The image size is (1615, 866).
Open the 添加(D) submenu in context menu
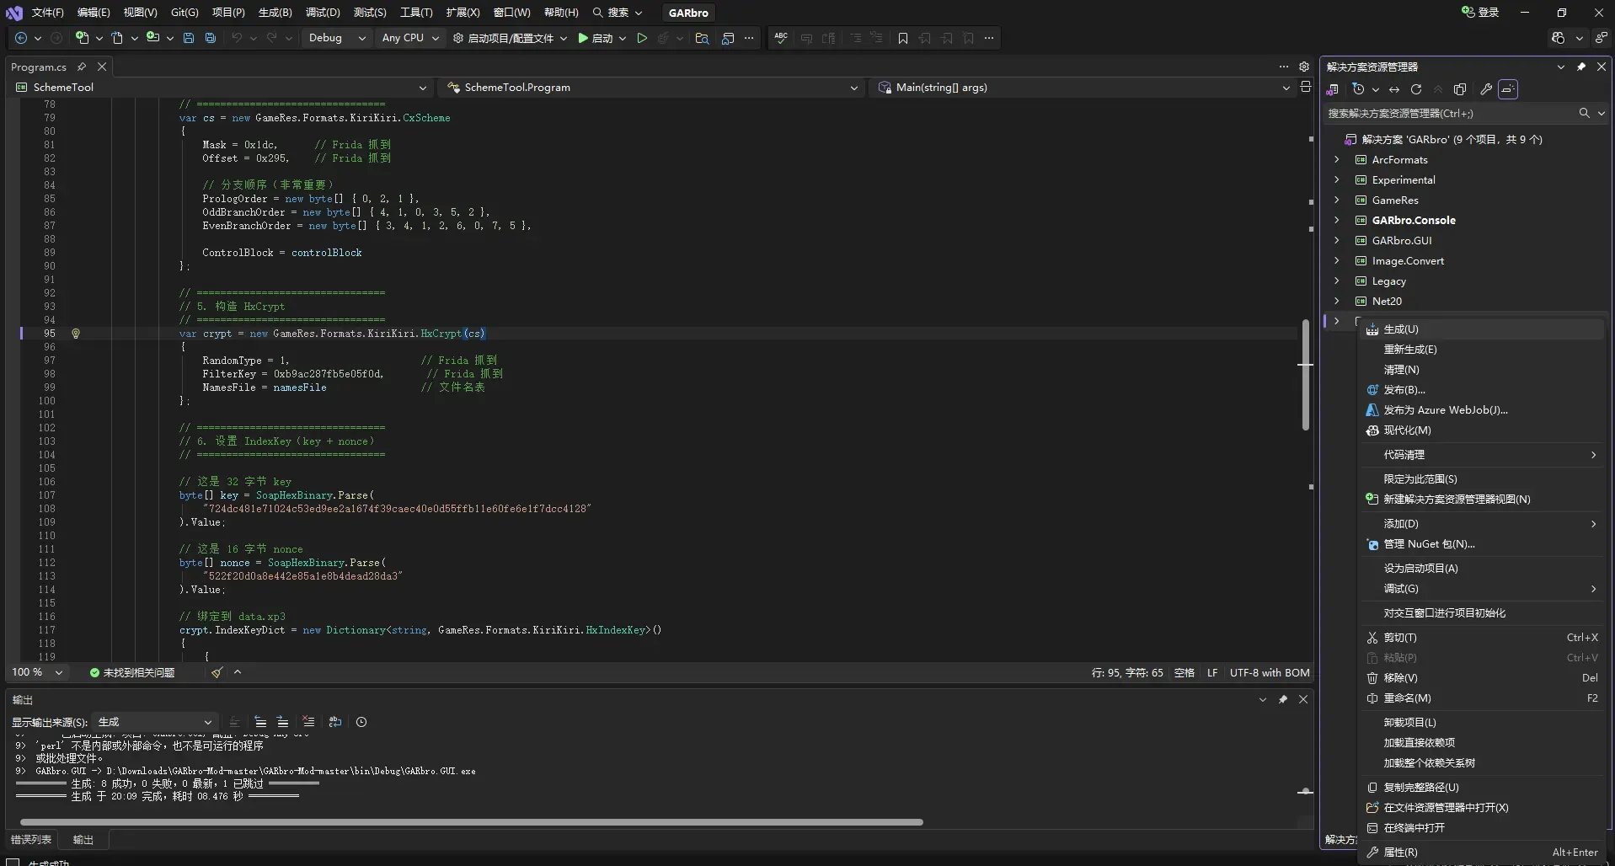[x=1482, y=524]
